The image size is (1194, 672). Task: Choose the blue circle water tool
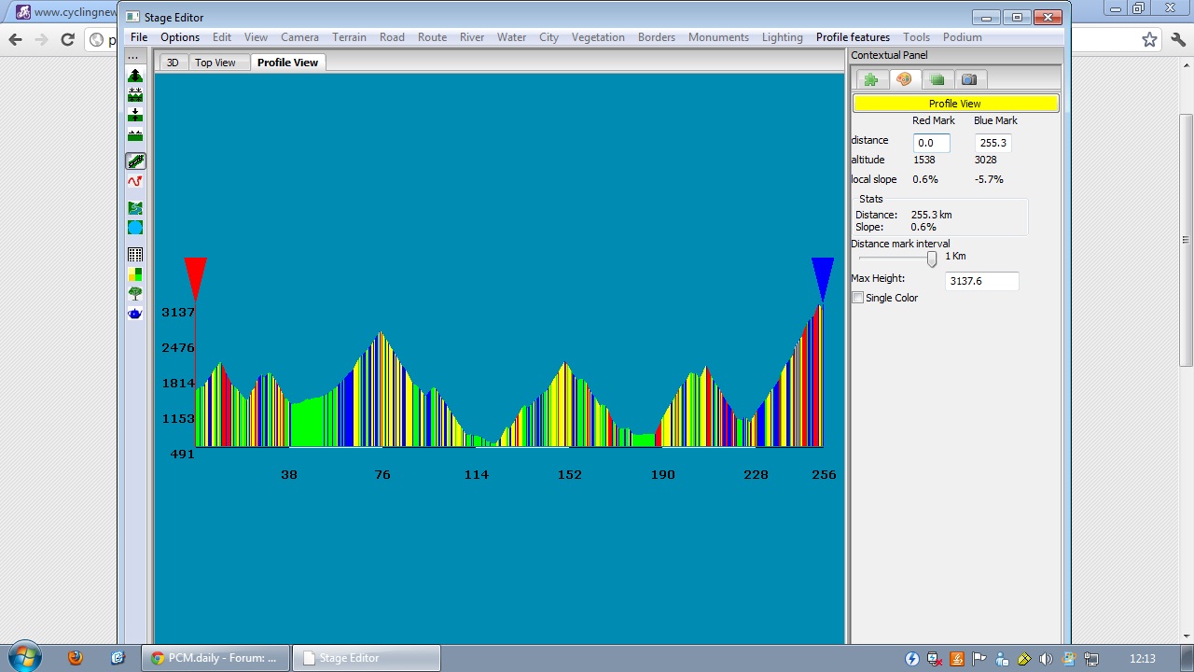coord(135,228)
